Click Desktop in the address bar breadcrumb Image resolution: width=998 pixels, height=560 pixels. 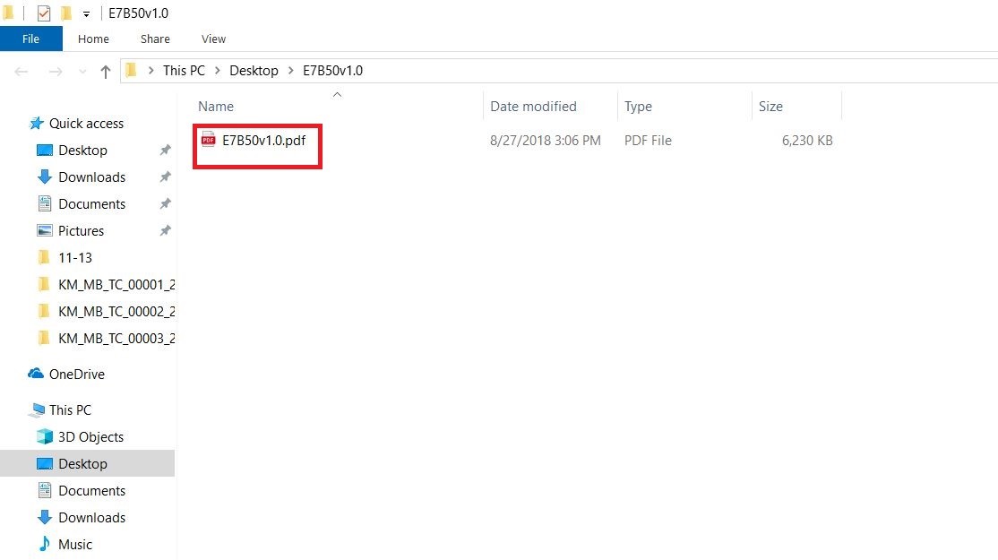254,71
